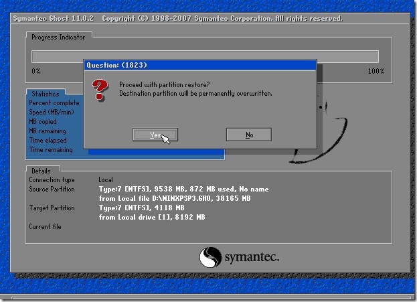417x302 pixels.
Task: Click the Connection type label
Action: [x=52, y=180]
